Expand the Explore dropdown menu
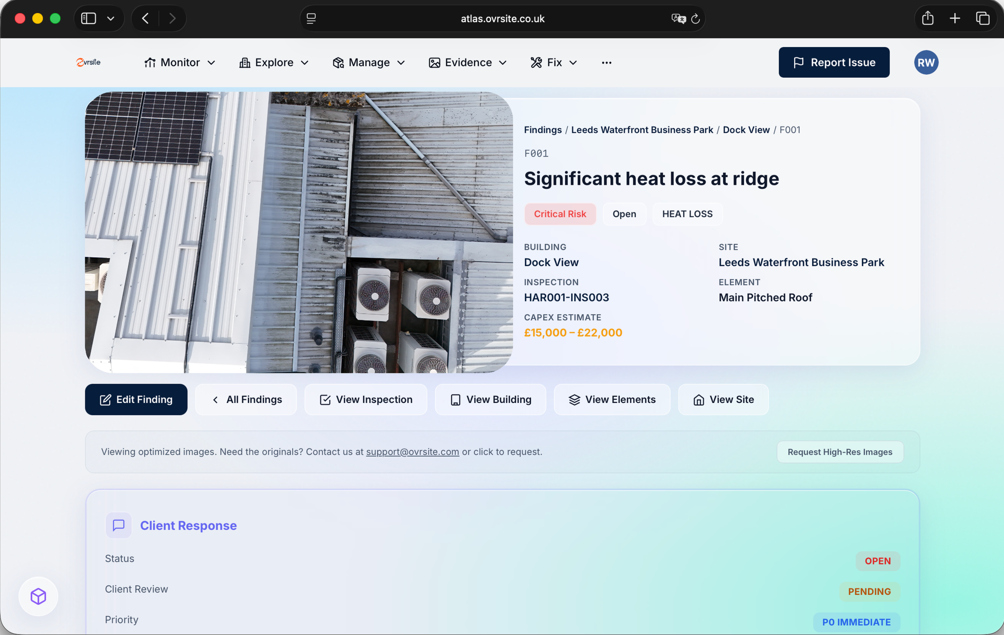 [x=274, y=62]
